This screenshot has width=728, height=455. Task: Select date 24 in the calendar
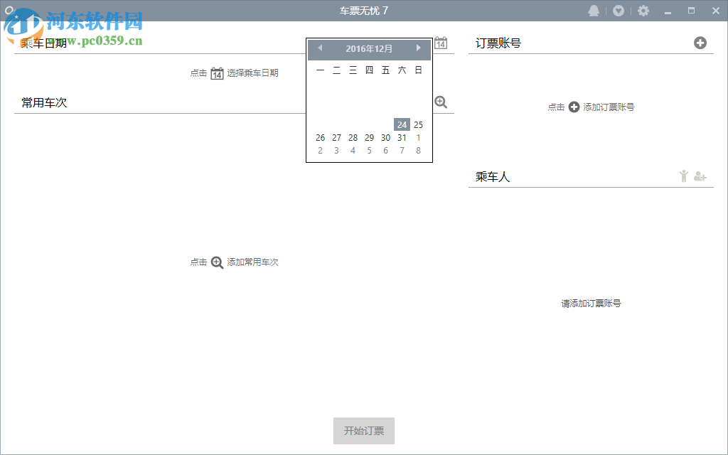tap(402, 124)
